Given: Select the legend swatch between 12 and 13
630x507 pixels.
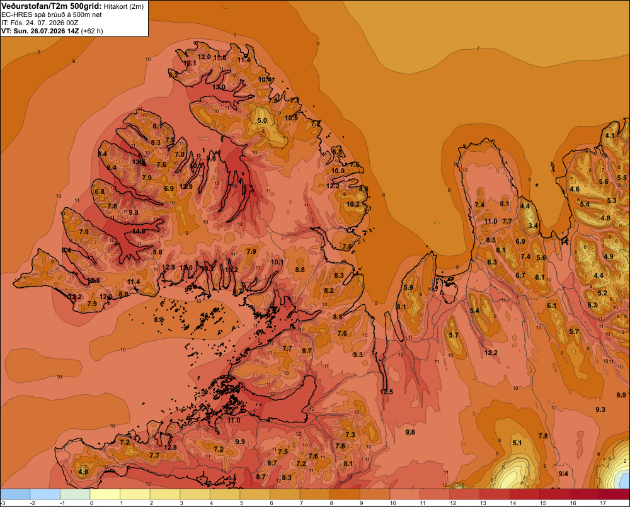Looking at the screenshot, I should click(465, 494).
